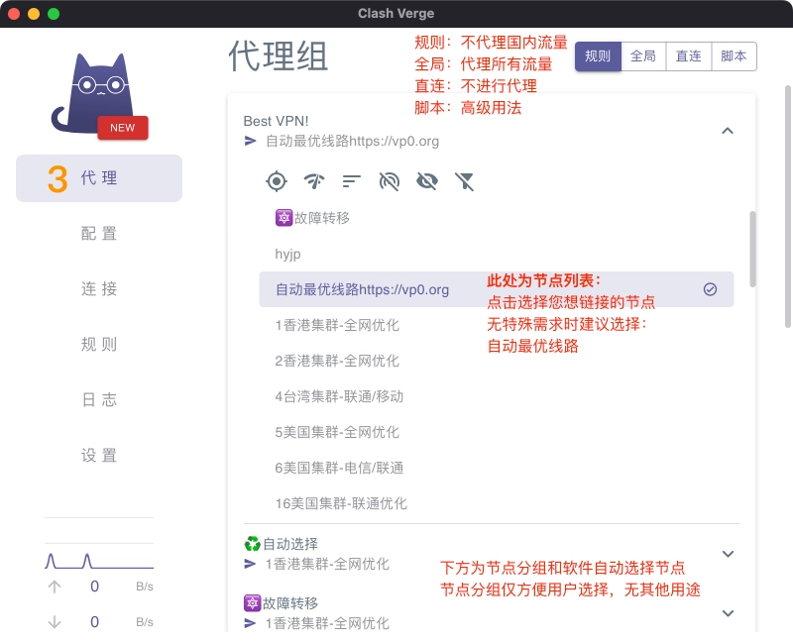Expand the 自动选择 group
The width and height of the screenshot is (793, 642).
coord(729,554)
